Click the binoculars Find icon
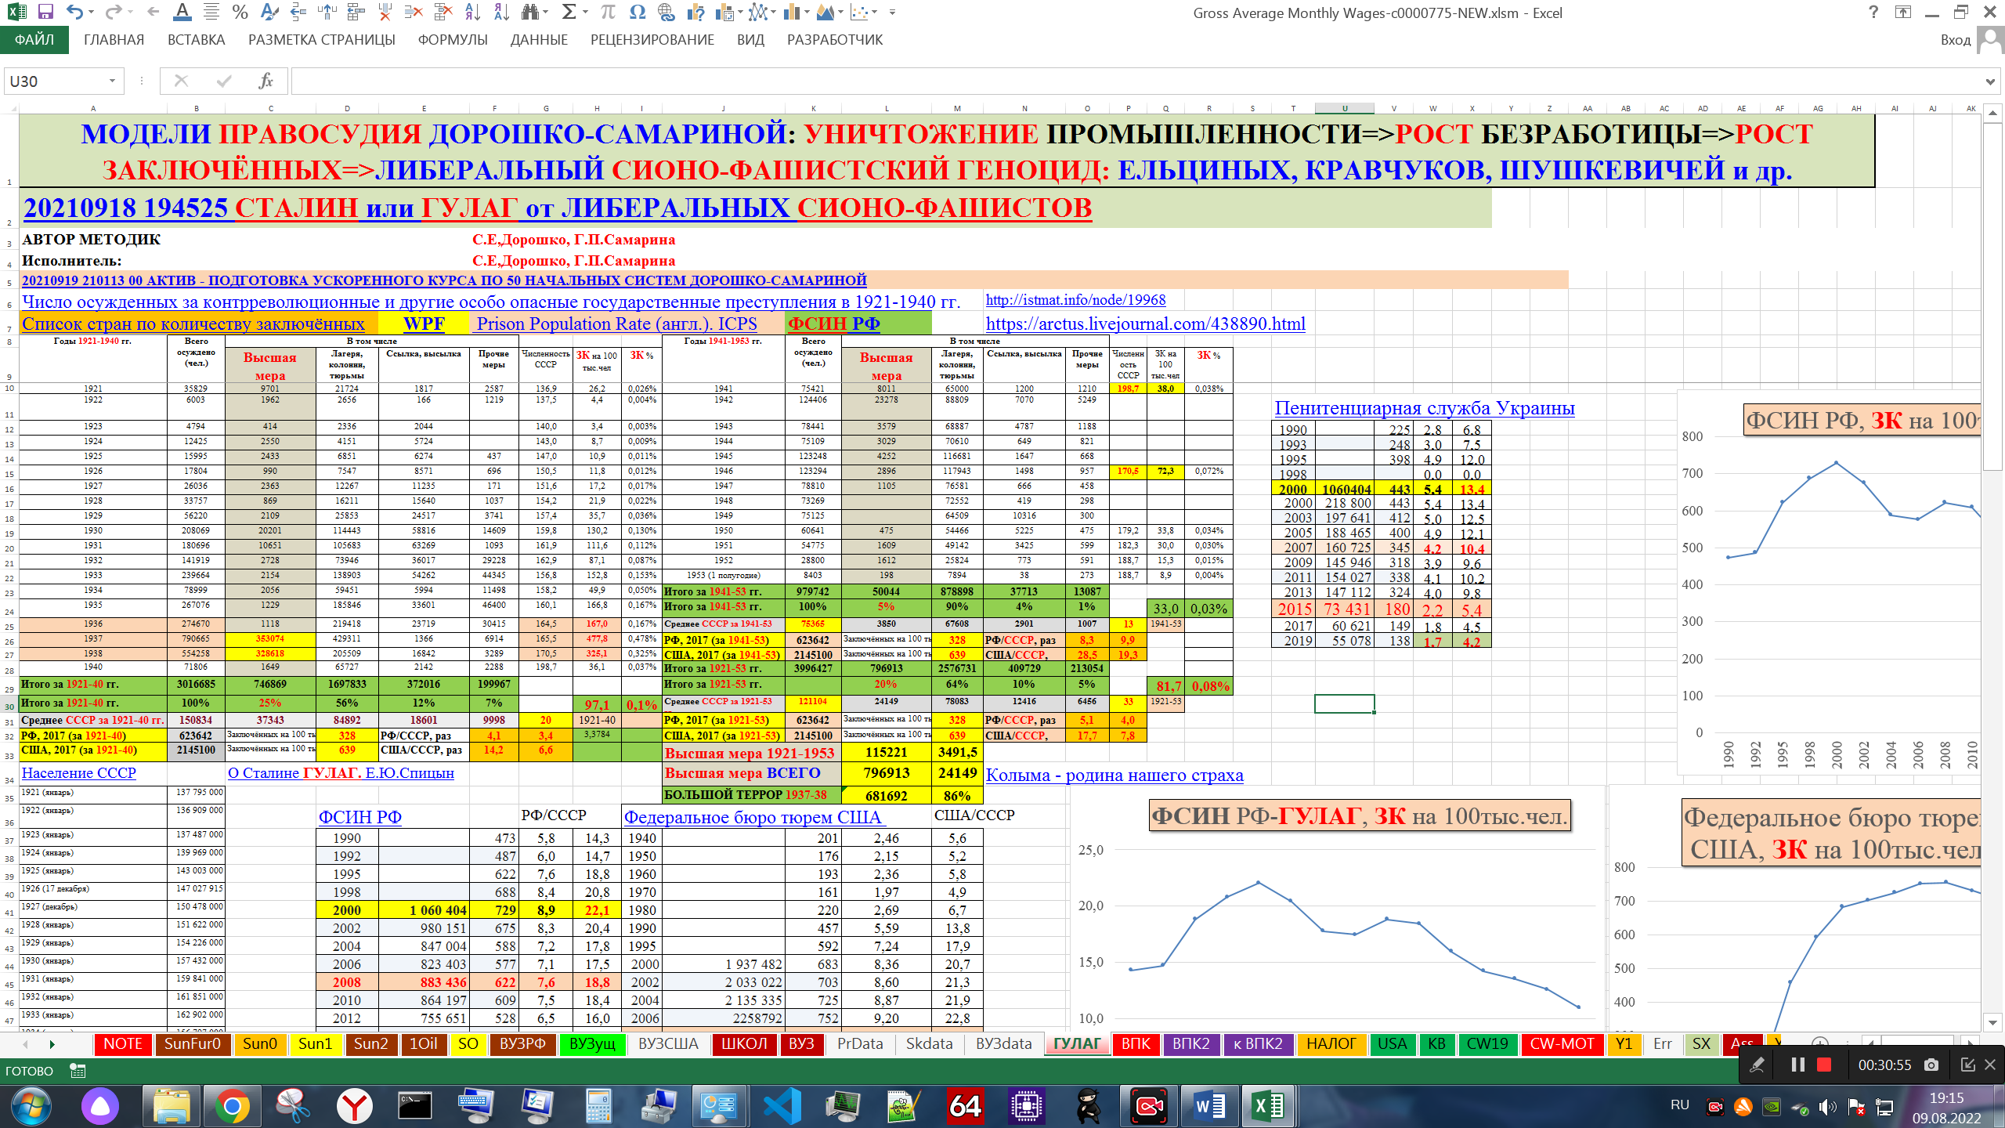 pos(530,12)
